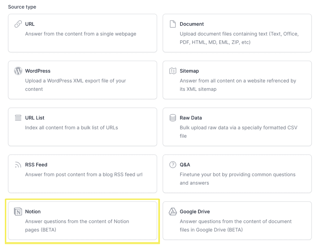The image size is (317, 246).
Task: Click the URL List lines icon
Action: (18, 118)
